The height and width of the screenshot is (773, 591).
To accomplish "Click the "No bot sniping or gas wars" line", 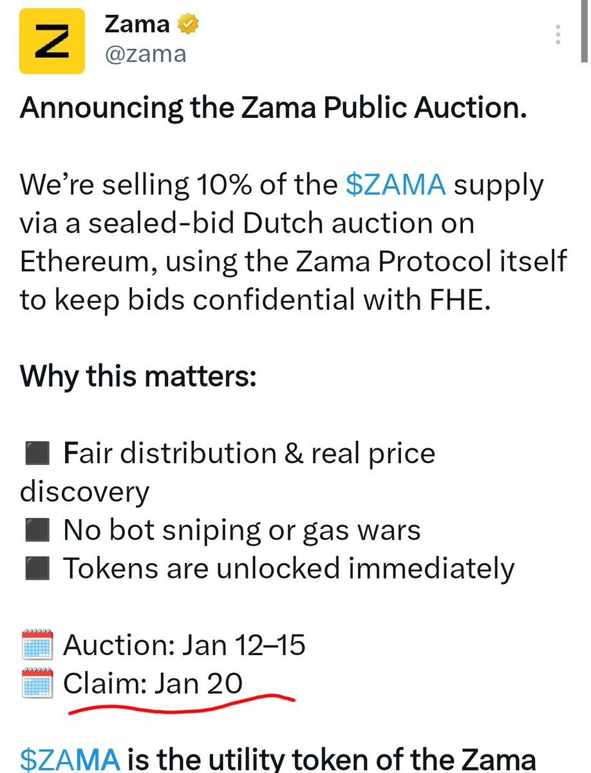I will pyautogui.click(x=241, y=531).
